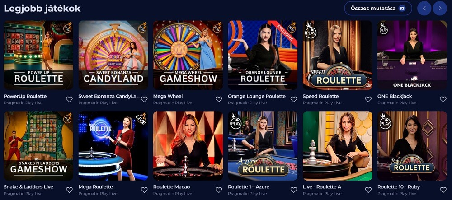Image resolution: width=452 pixels, height=200 pixels.
Task: Click the Összes mutatása button
Action: tap(378, 8)
